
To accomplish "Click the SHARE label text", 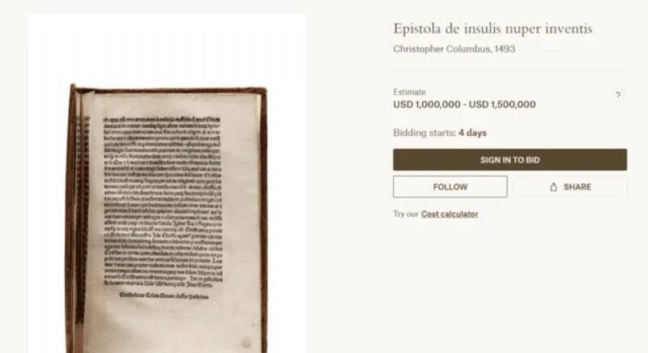I will pos(577,187).
